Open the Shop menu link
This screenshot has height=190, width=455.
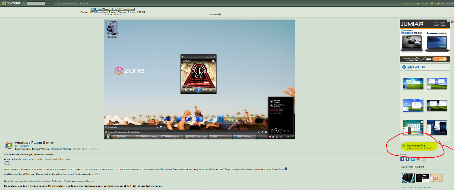tap(82, 3)
